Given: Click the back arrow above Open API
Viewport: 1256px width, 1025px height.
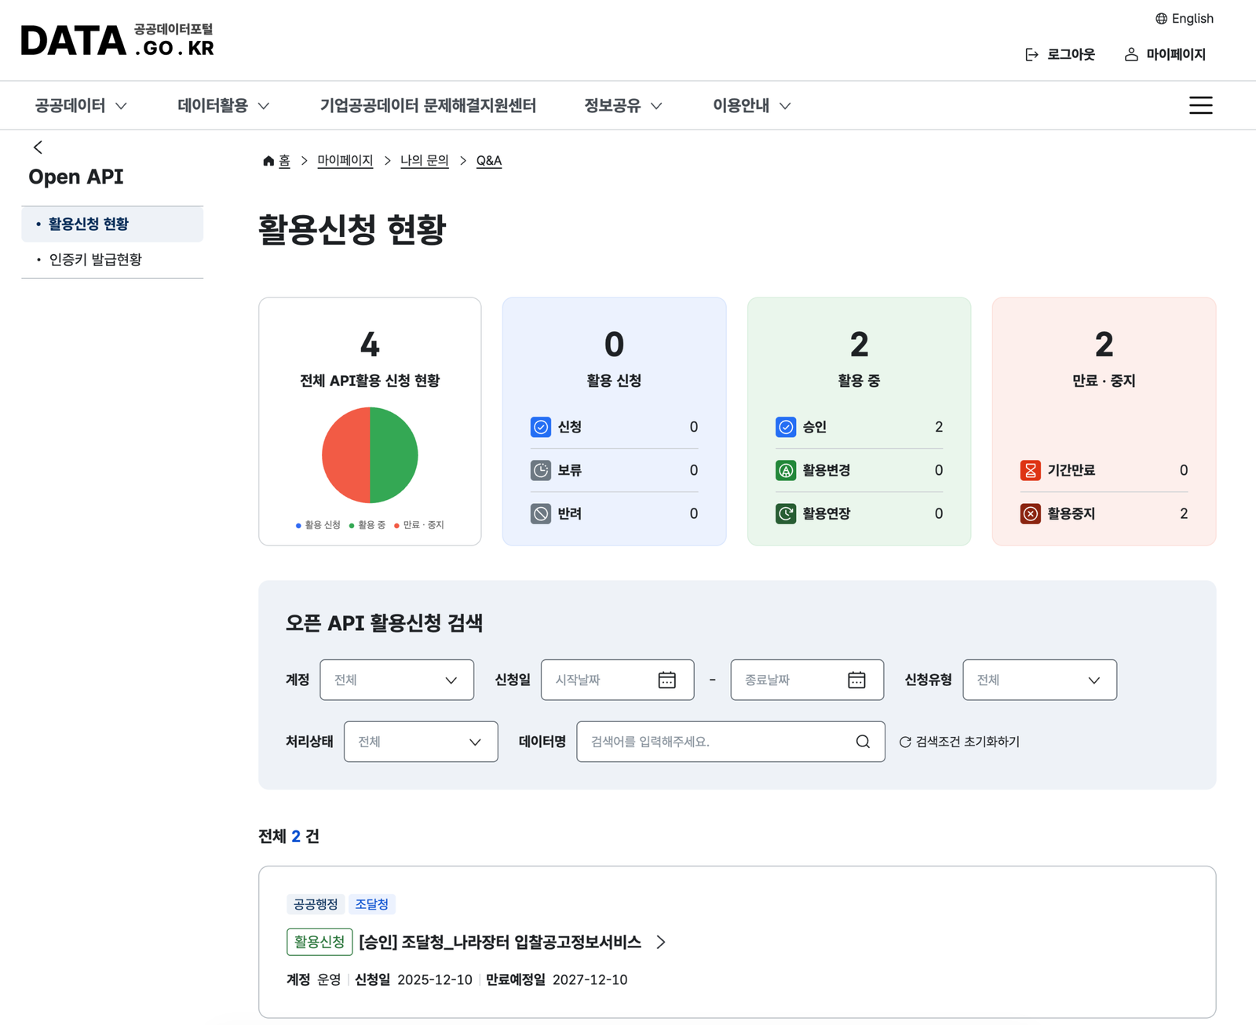Looking at the screenshot, I should pos(38,148).
